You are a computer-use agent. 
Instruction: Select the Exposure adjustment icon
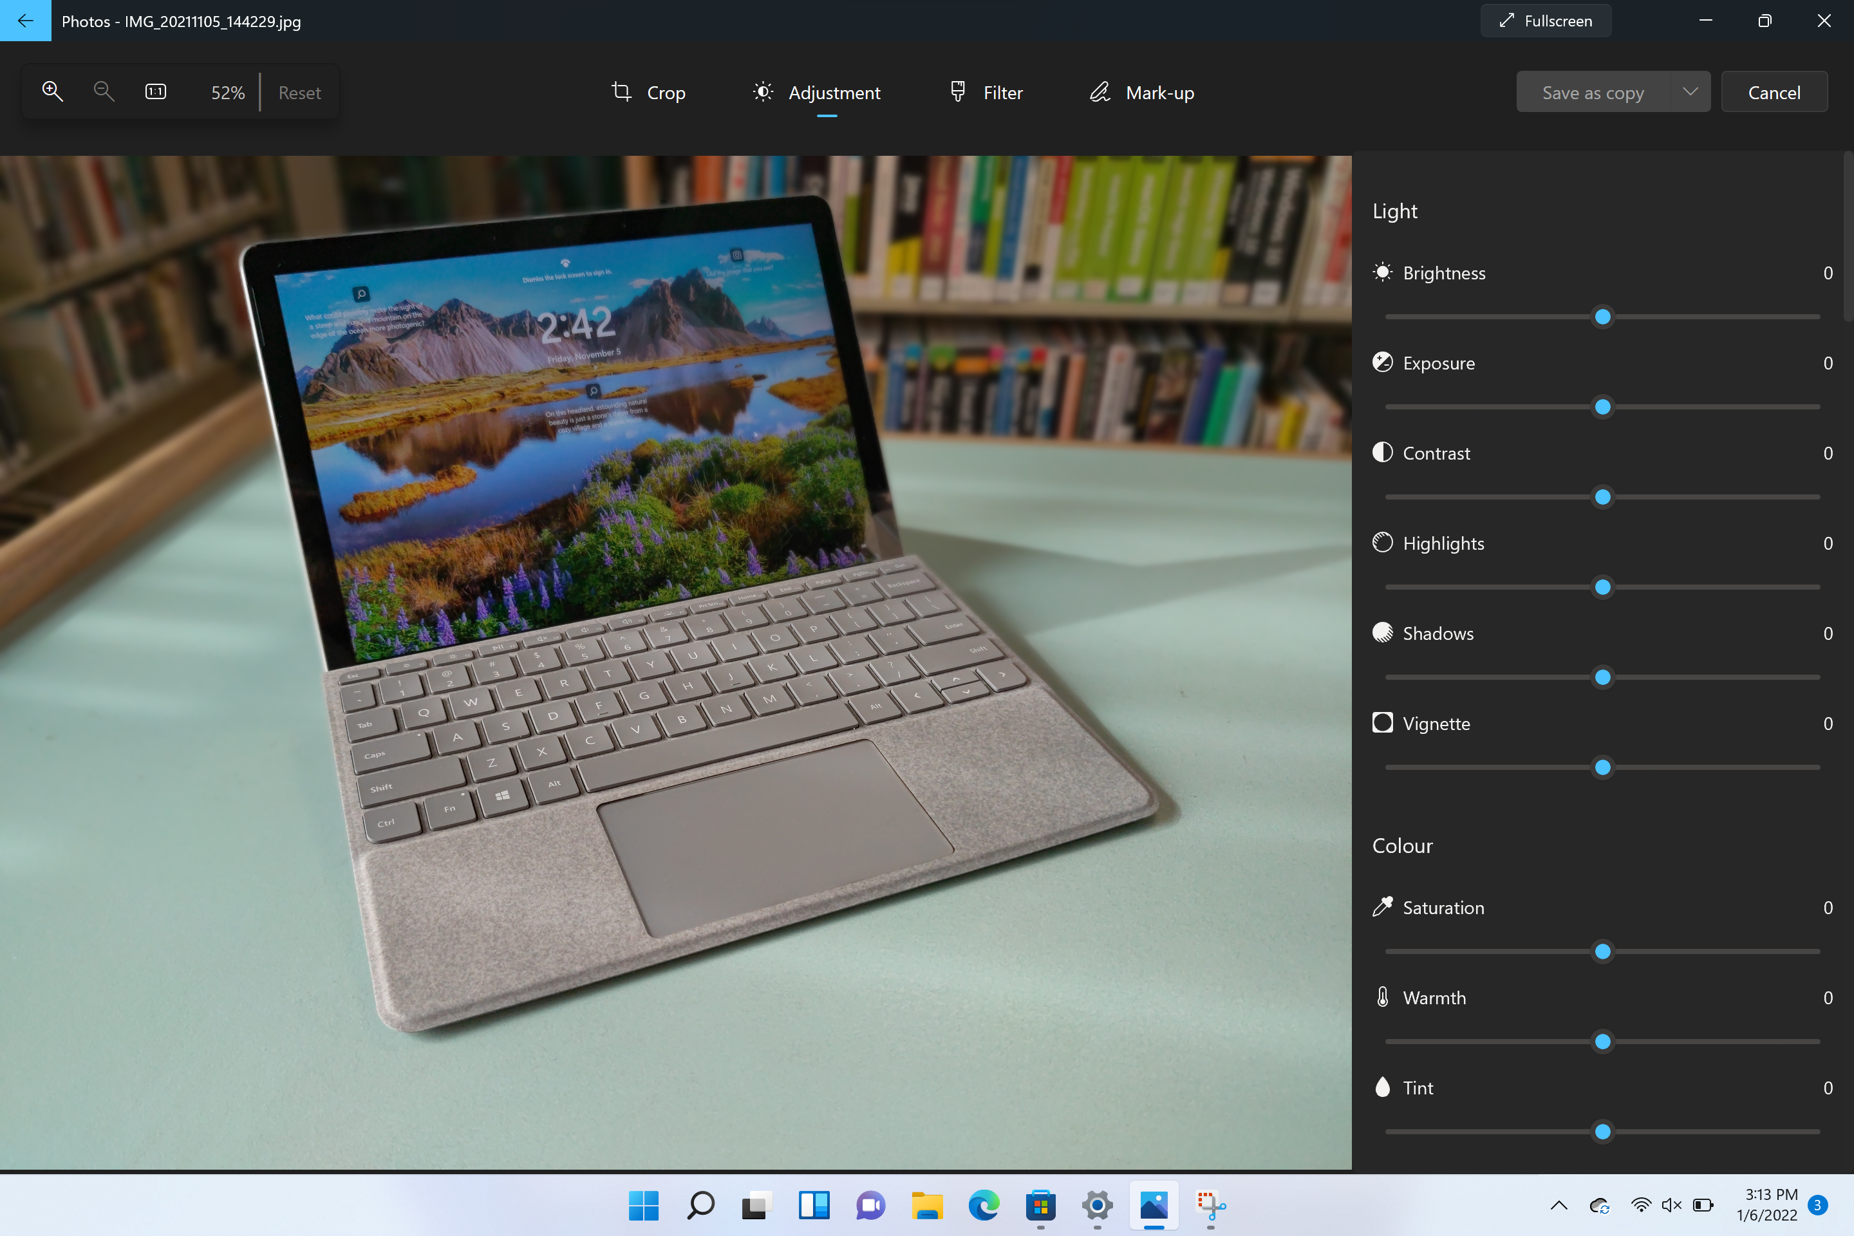tap(1383, 362)
